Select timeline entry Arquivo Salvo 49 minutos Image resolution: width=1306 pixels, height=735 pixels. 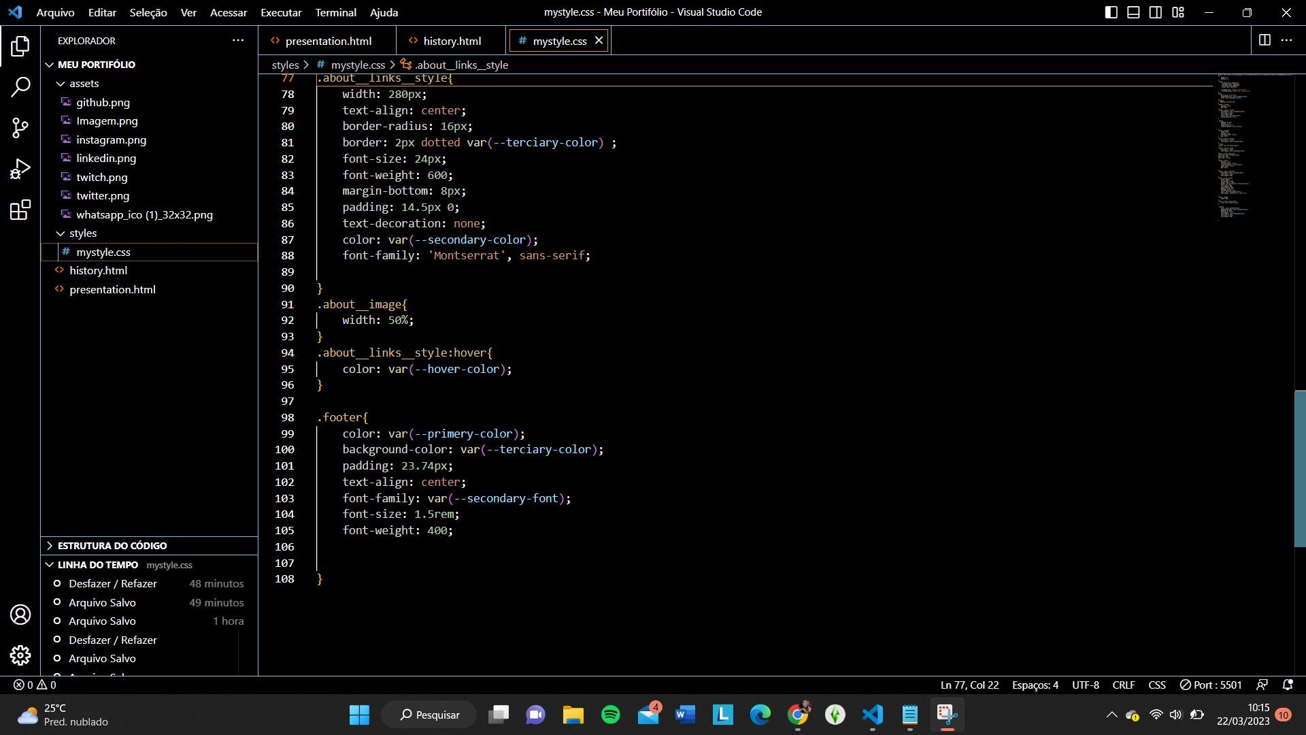149,602
